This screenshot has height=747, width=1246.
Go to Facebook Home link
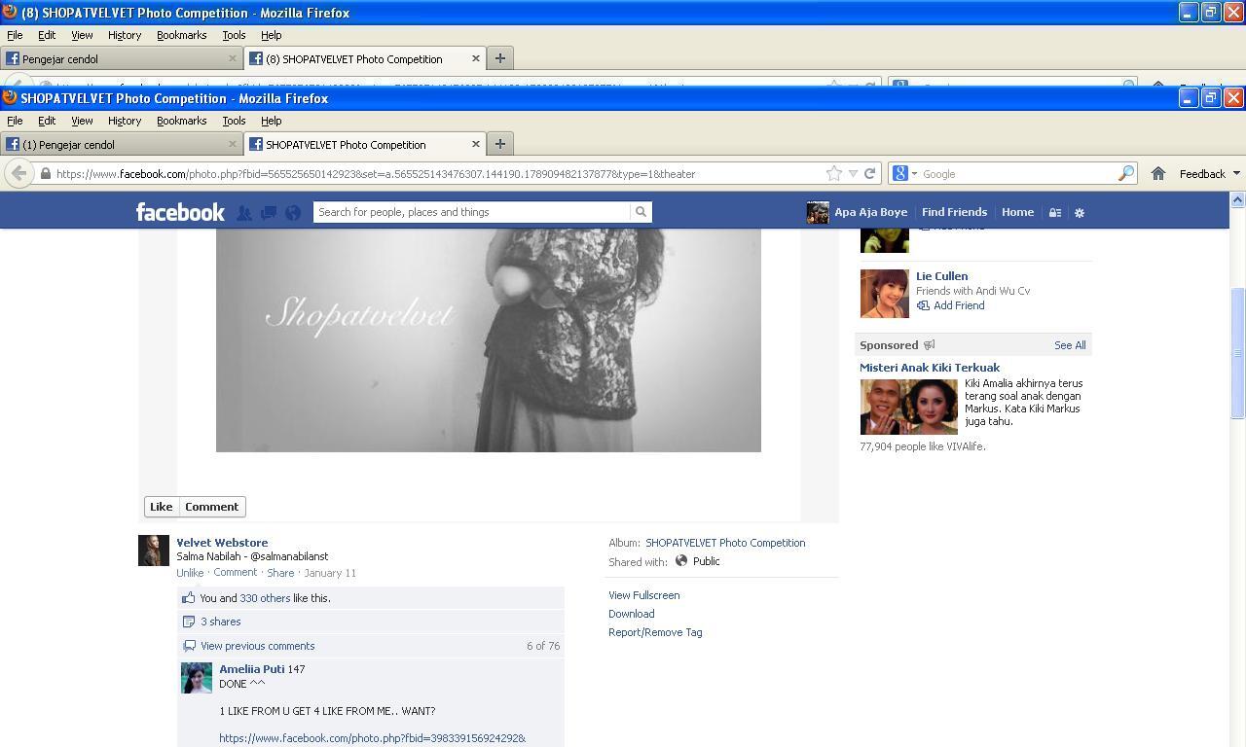pyautogui.click(x=1017, y=212)
